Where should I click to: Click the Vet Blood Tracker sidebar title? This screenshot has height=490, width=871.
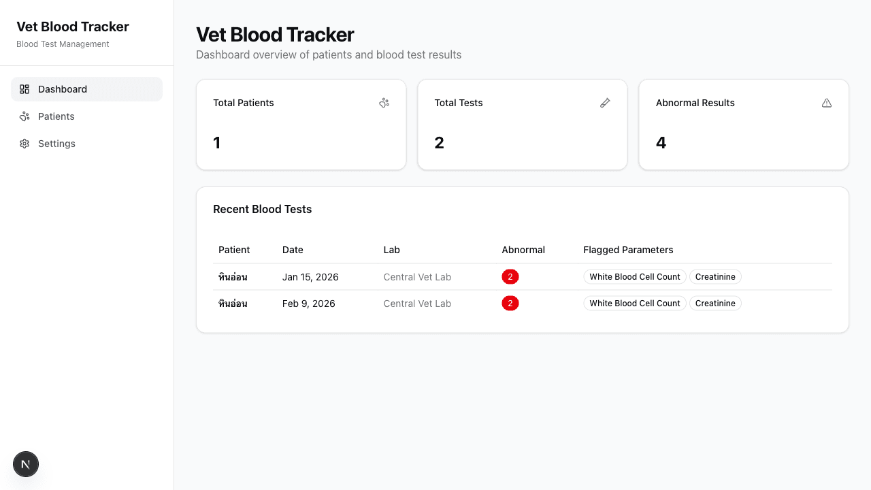click(72, 27)
